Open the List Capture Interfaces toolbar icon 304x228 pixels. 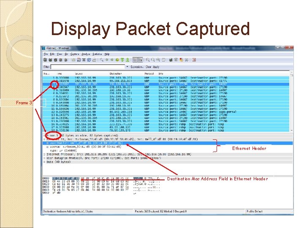point(45,60)
